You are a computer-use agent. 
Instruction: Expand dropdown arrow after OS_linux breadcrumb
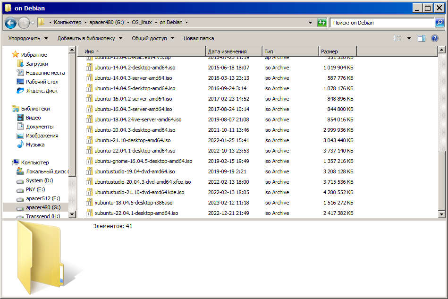click(x=156, y=22)
